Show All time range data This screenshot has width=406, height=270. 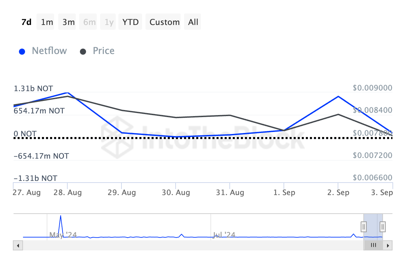coord(193,22)
